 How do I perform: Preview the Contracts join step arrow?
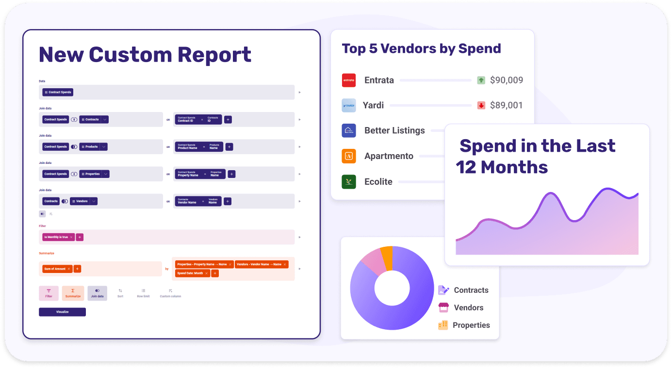(299, 119)
